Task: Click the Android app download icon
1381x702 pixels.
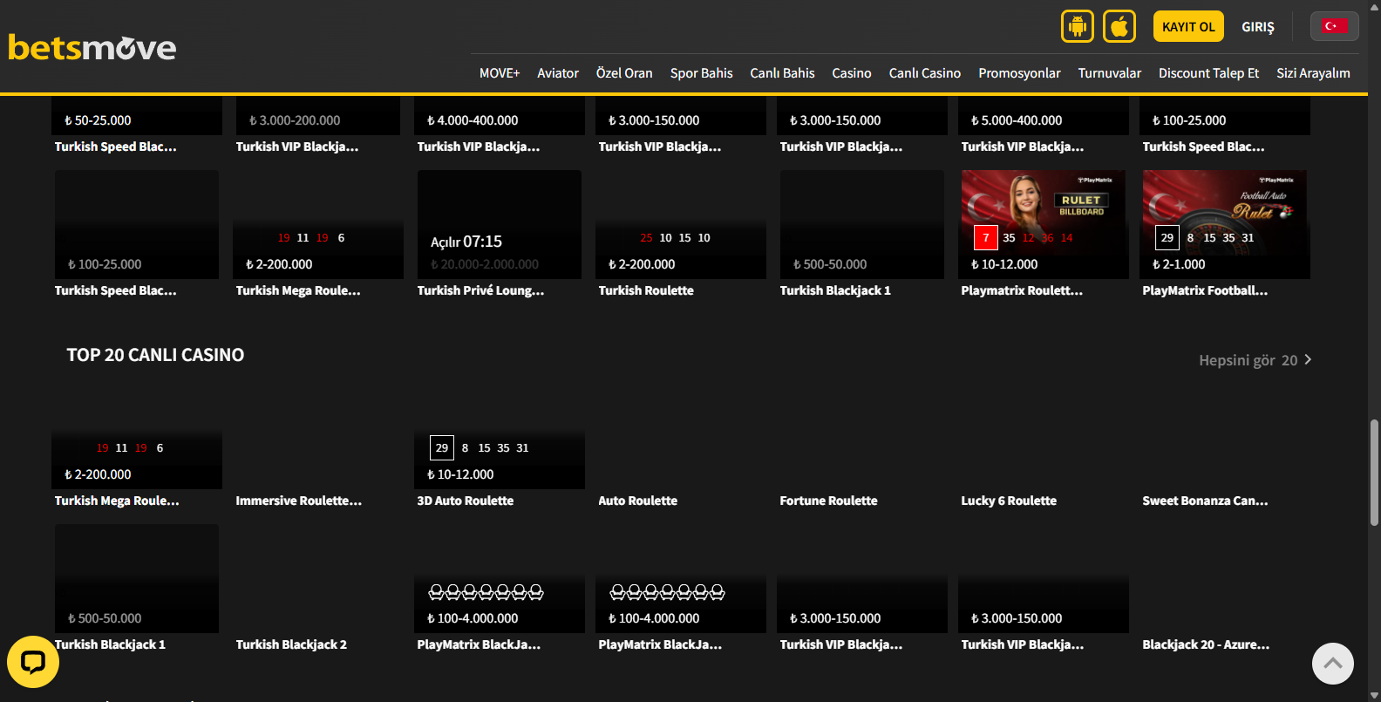Action: pyautogui.click(x=1077, y=26)
